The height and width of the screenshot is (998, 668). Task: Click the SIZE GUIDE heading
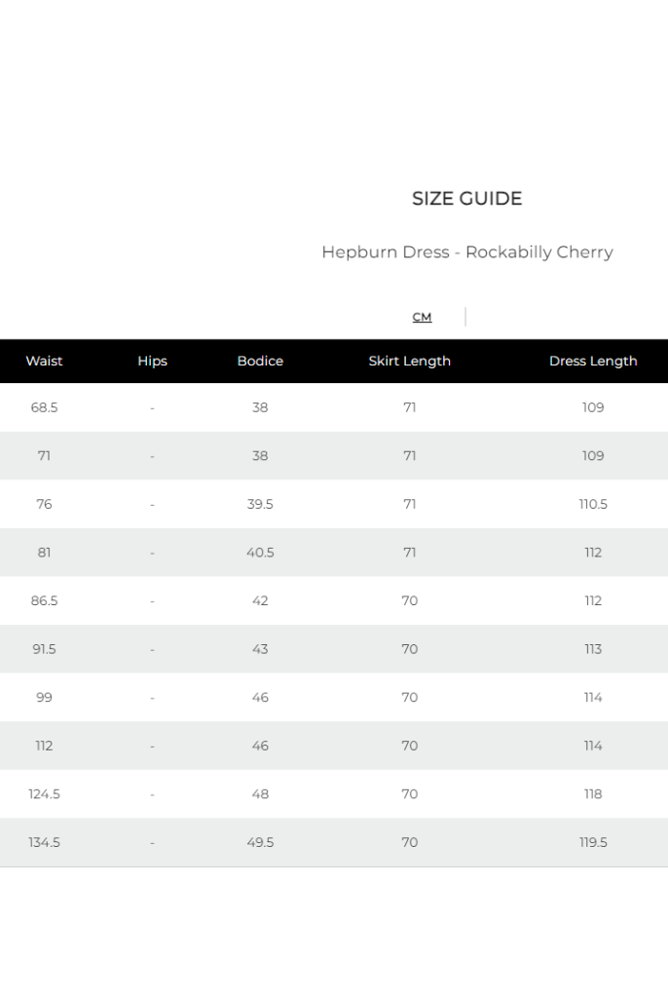coord(466,199)
